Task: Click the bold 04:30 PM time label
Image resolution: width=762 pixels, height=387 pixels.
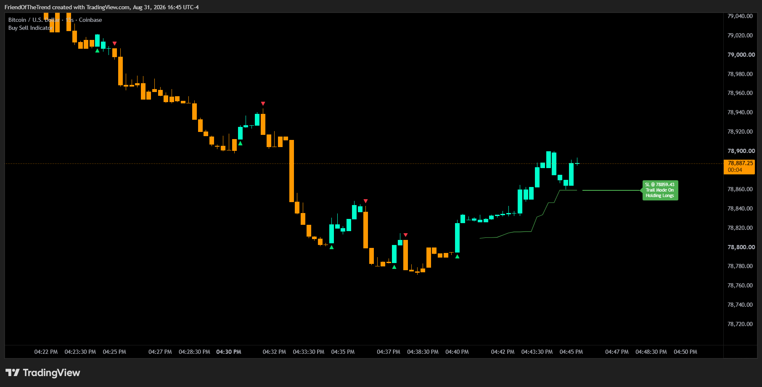Action: pyautogui.click(x=229, y=352)
